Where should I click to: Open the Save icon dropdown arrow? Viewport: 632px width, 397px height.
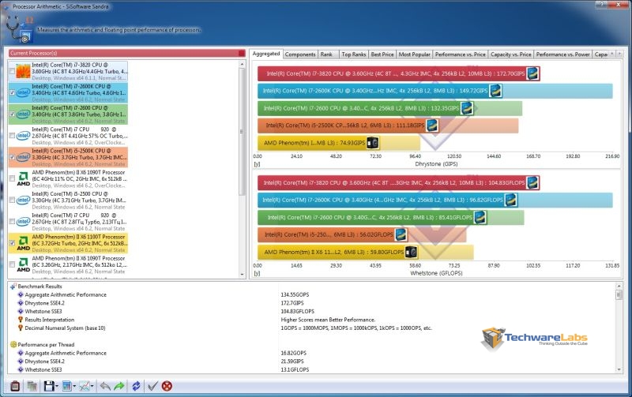tap(57, 387)
